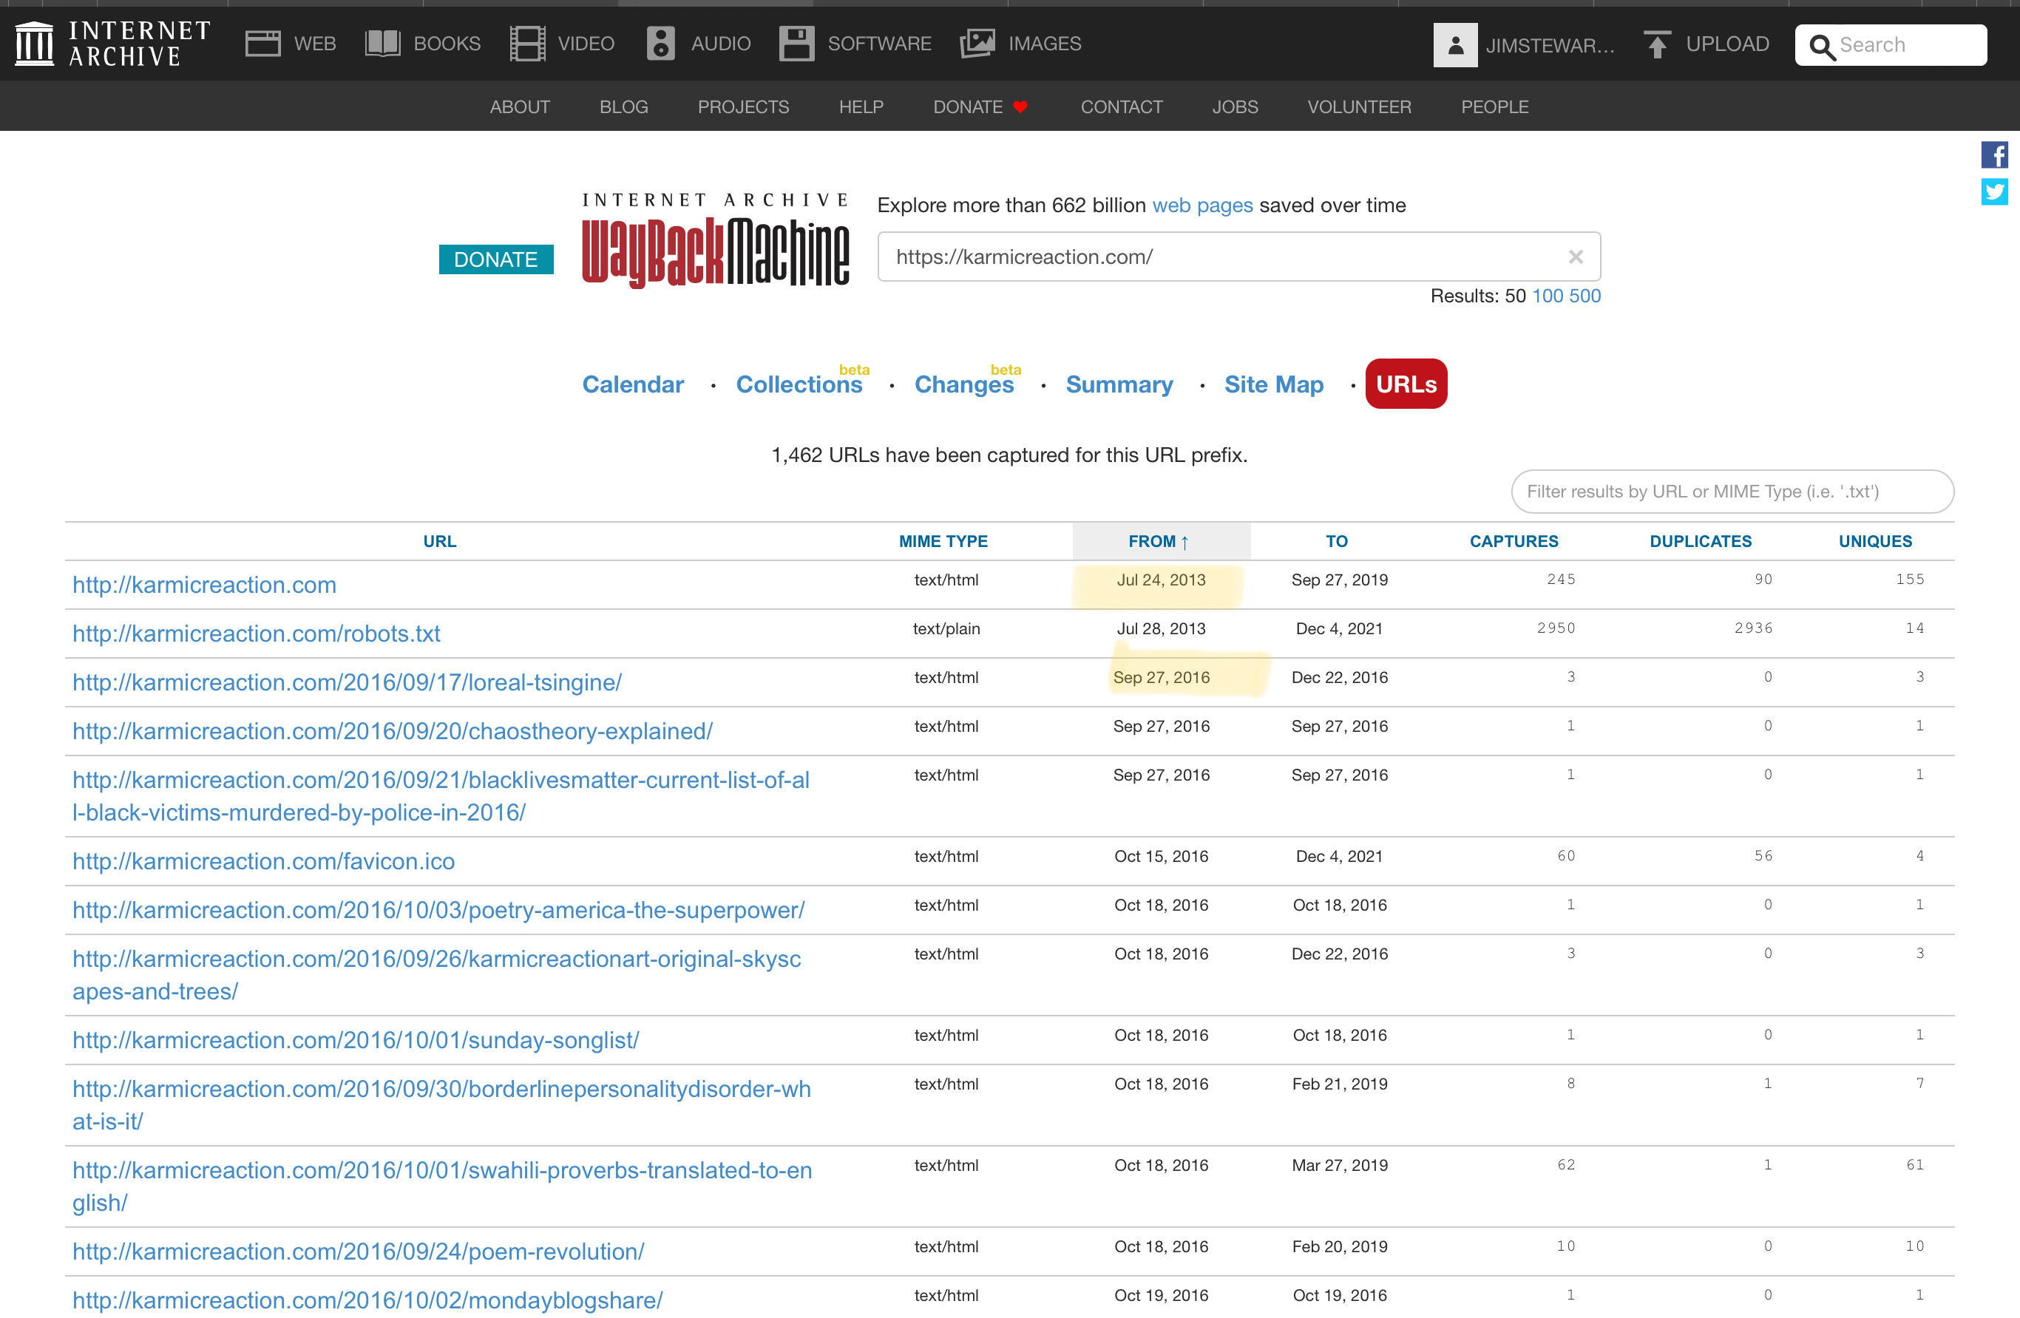Click the Upload arrow icon
Image resolution: width=2020 pixels, height=1318 pixels.
[x=1657, y=44]
